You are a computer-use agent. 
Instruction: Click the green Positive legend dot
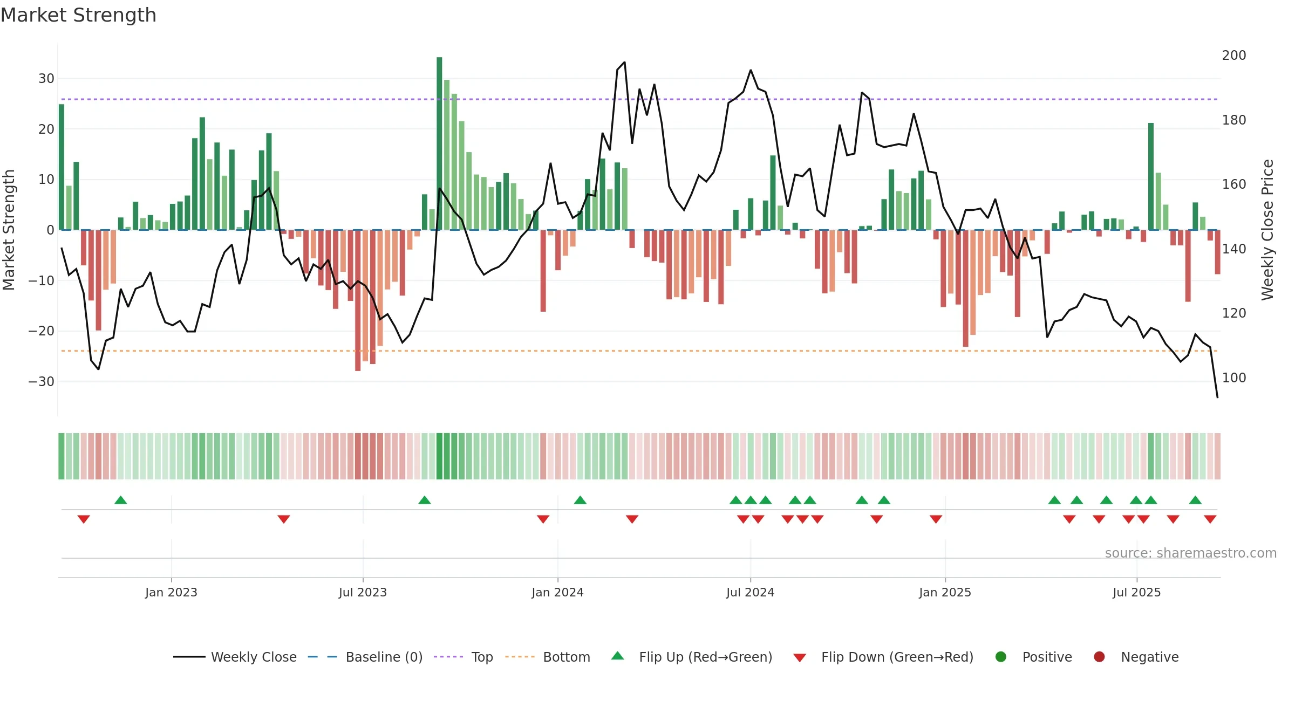pos(1000,657)
